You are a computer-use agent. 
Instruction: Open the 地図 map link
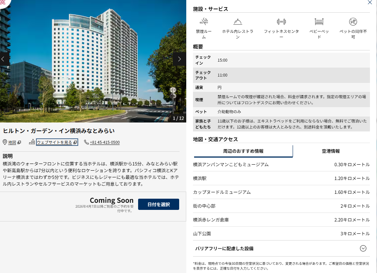[x=12, y=142]
